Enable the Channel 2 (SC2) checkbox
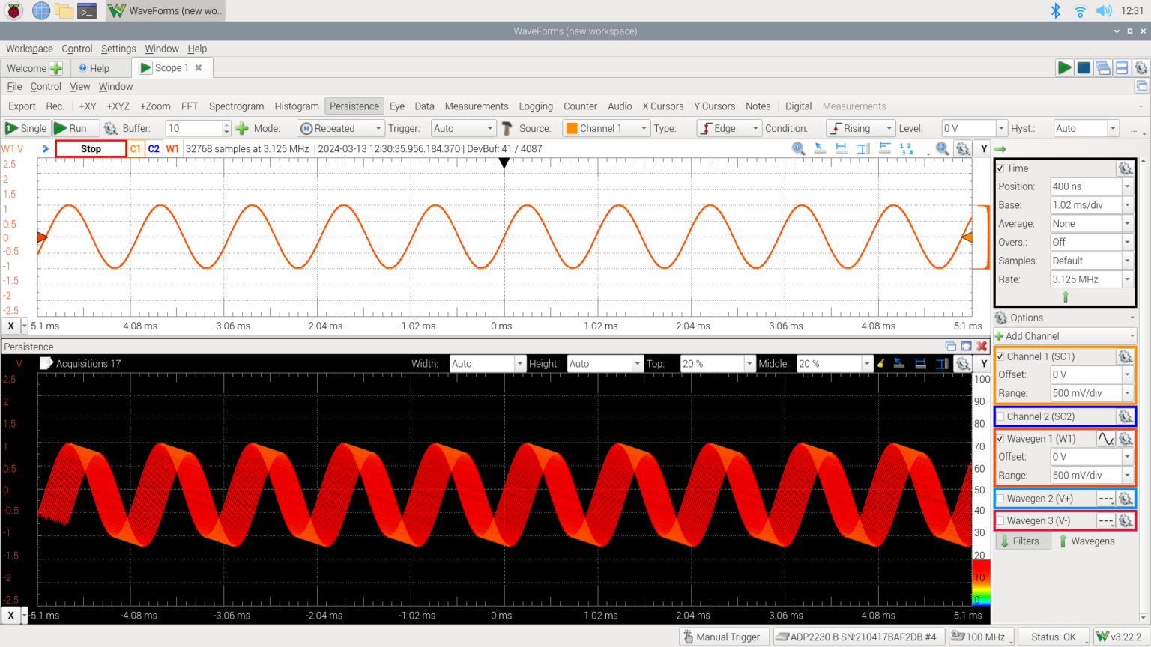Viewport: 1151px width, 647px height. tap(1002, 416)
